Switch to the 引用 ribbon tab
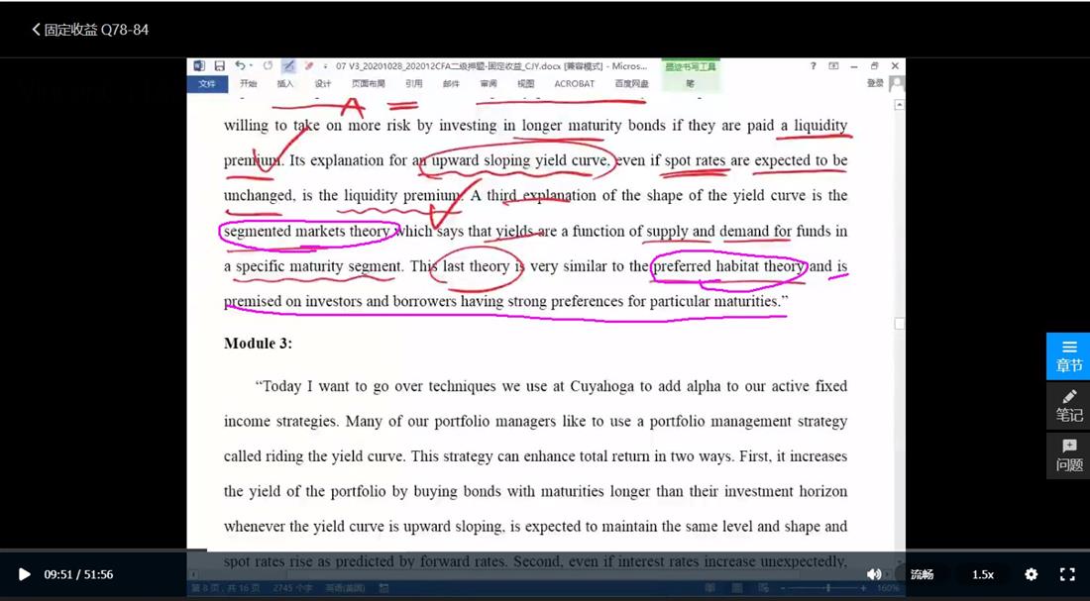The image size is (1090, 601). [x=413, y=83]
